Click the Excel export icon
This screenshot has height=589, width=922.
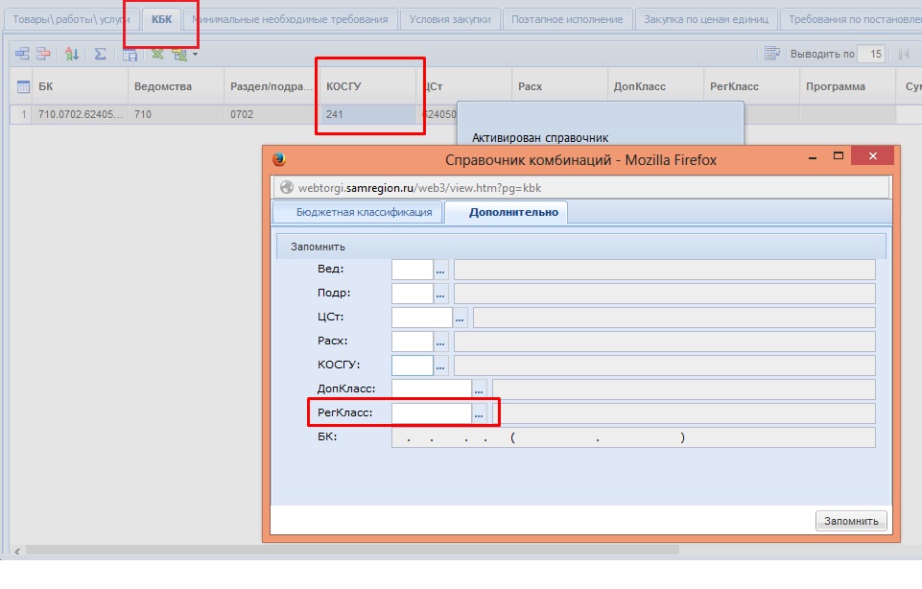point(157,55)
